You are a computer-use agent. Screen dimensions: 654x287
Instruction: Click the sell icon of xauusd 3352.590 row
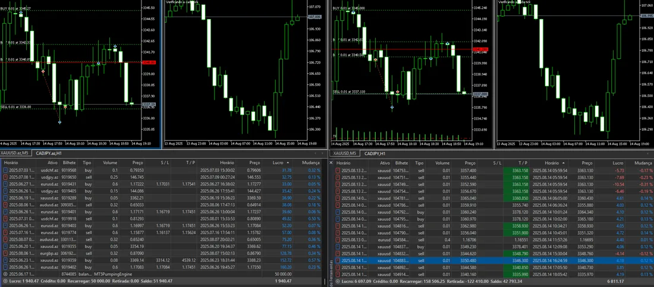pos(338,184)
